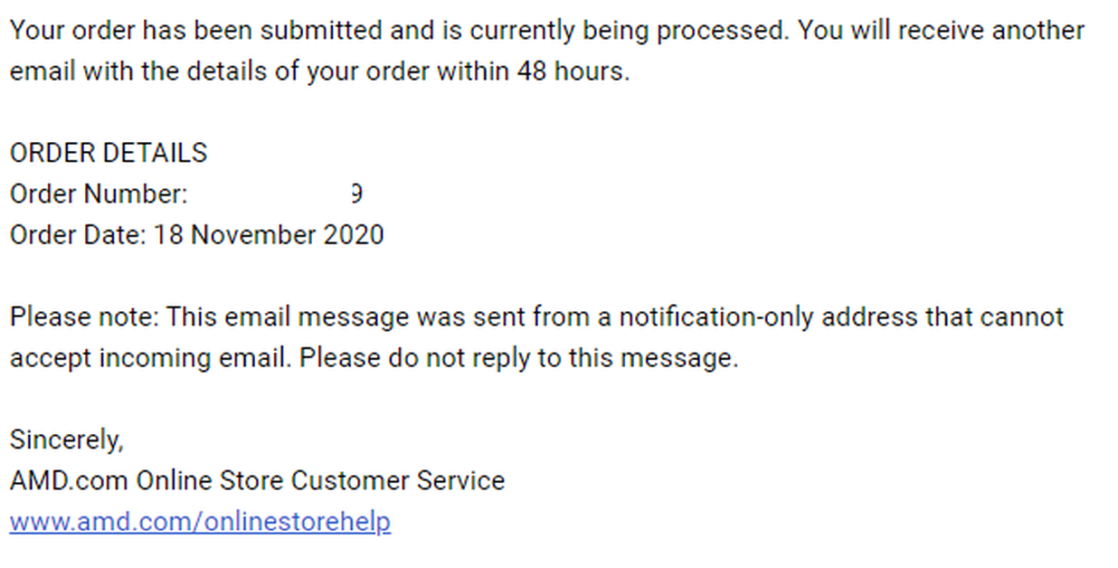Click the day "18" in the order date
The width and height of the screenshot is (1118, 568).
pos(168,235)
